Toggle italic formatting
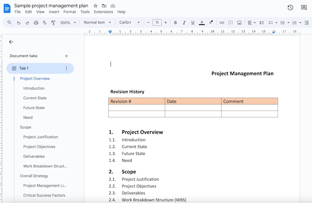This screenshot has width=312, height=203. point(184,22)
